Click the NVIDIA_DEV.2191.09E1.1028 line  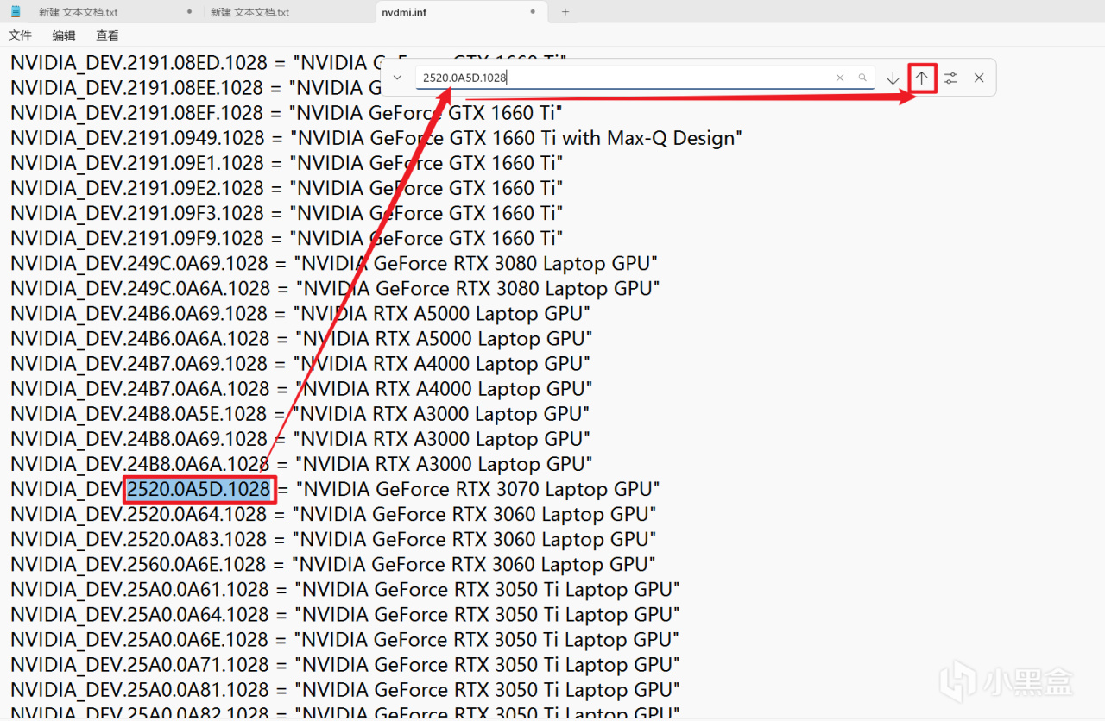[287, 162]
